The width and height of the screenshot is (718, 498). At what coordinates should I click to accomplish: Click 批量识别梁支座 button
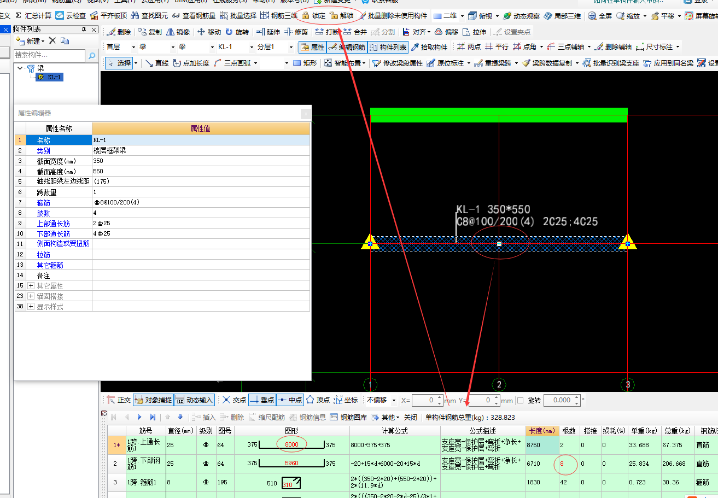(610, 63)
